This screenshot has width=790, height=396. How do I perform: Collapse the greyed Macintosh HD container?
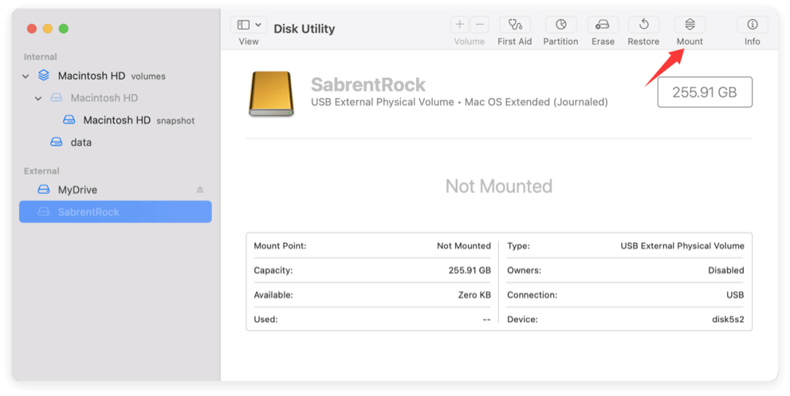(38, 98)
